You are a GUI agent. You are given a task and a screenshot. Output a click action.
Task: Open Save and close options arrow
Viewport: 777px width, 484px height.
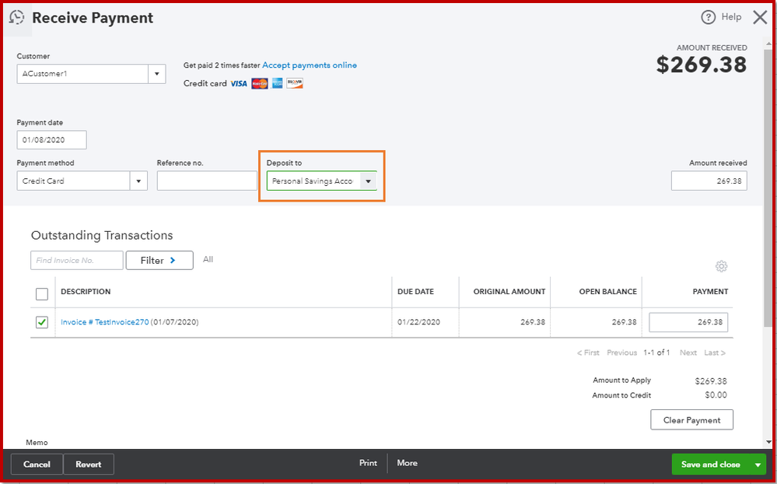(758, 465)
